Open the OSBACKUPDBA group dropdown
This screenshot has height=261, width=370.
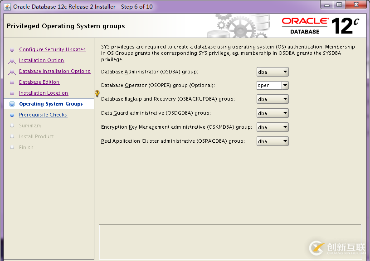(x=273, y=99)
